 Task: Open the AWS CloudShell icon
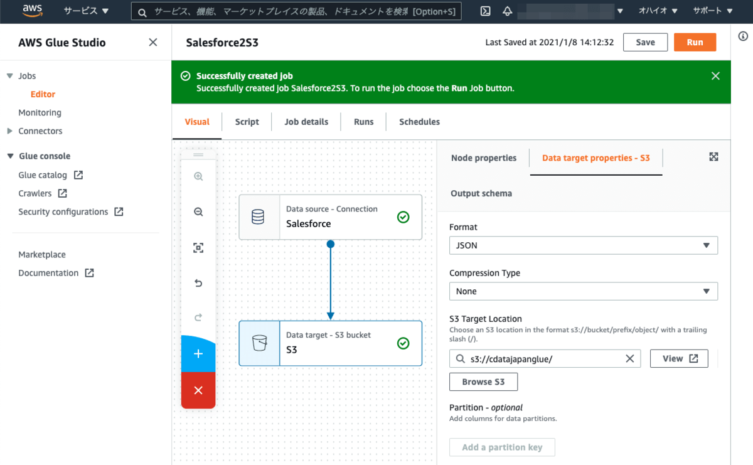click(485, 11)
